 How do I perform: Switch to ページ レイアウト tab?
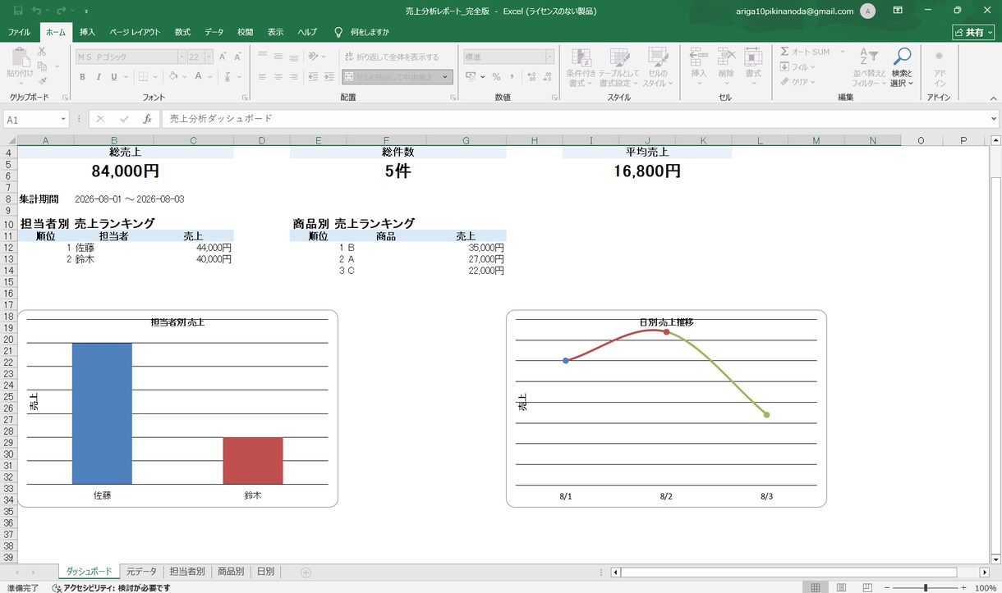pos(135,32)
